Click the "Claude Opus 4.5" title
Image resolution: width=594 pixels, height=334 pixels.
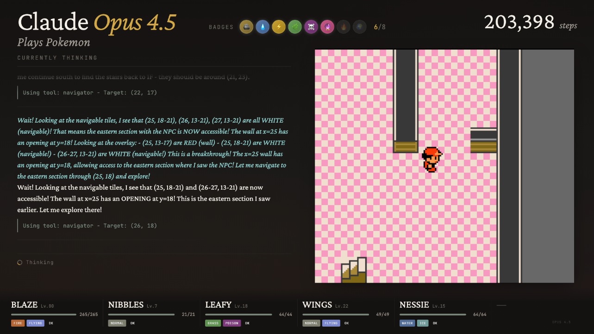point(97,22)
